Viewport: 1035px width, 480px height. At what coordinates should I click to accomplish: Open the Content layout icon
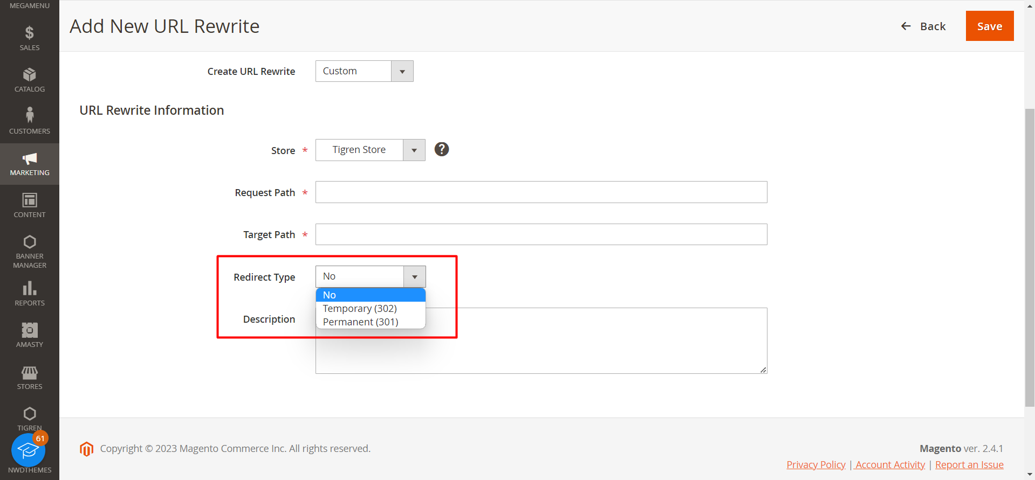pyautogui.click(x=30, y=200)
